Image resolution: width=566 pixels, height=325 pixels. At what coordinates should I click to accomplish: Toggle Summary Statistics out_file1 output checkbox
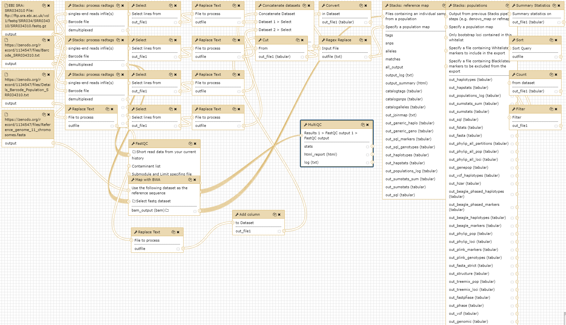click(559, 22)
